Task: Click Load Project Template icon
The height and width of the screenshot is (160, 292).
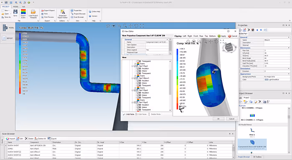Action: [x=33, y=12]
